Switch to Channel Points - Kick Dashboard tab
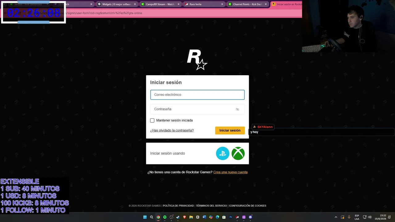Image resolution: width=395 pixels, height=222 pixels. [x=247, y=4]
